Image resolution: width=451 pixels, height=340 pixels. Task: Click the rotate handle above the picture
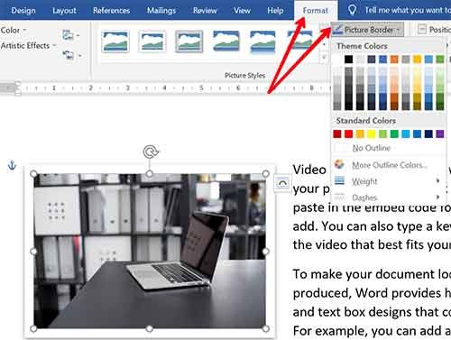click(x=151, y=152)
